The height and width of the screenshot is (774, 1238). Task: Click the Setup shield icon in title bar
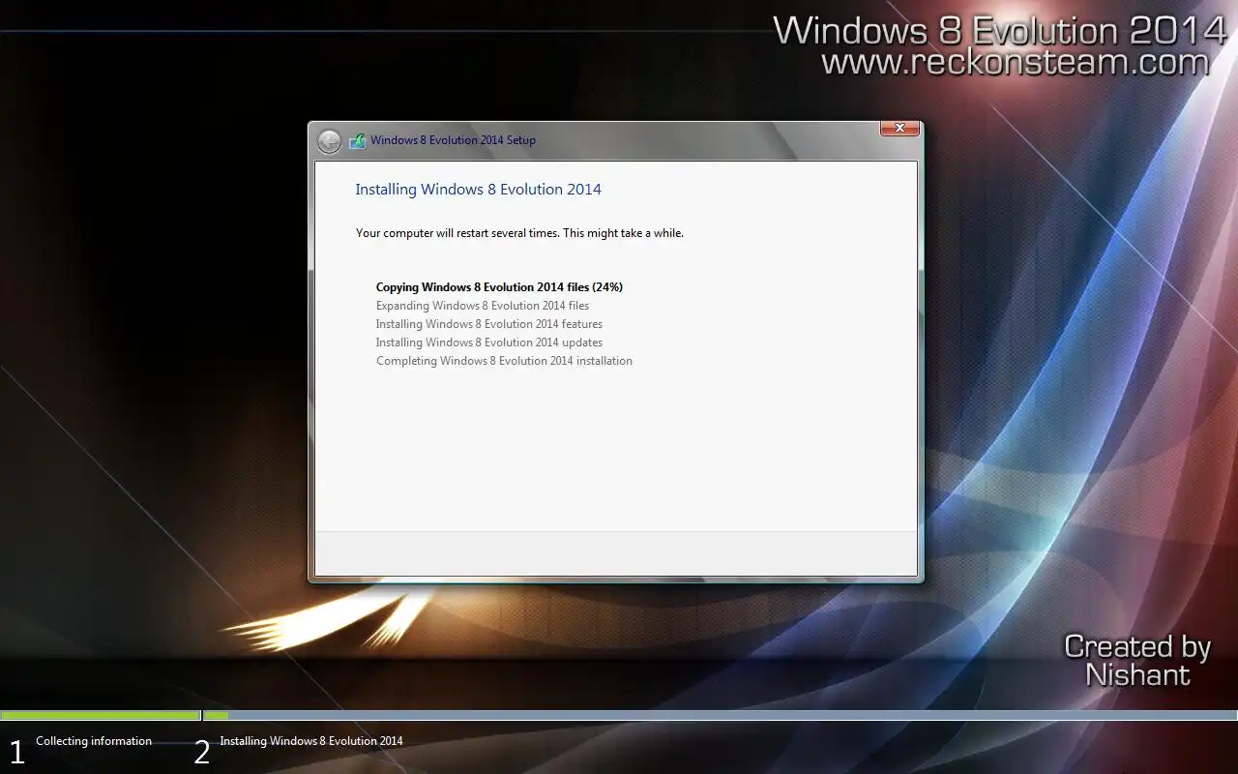(x=357, y=140)
